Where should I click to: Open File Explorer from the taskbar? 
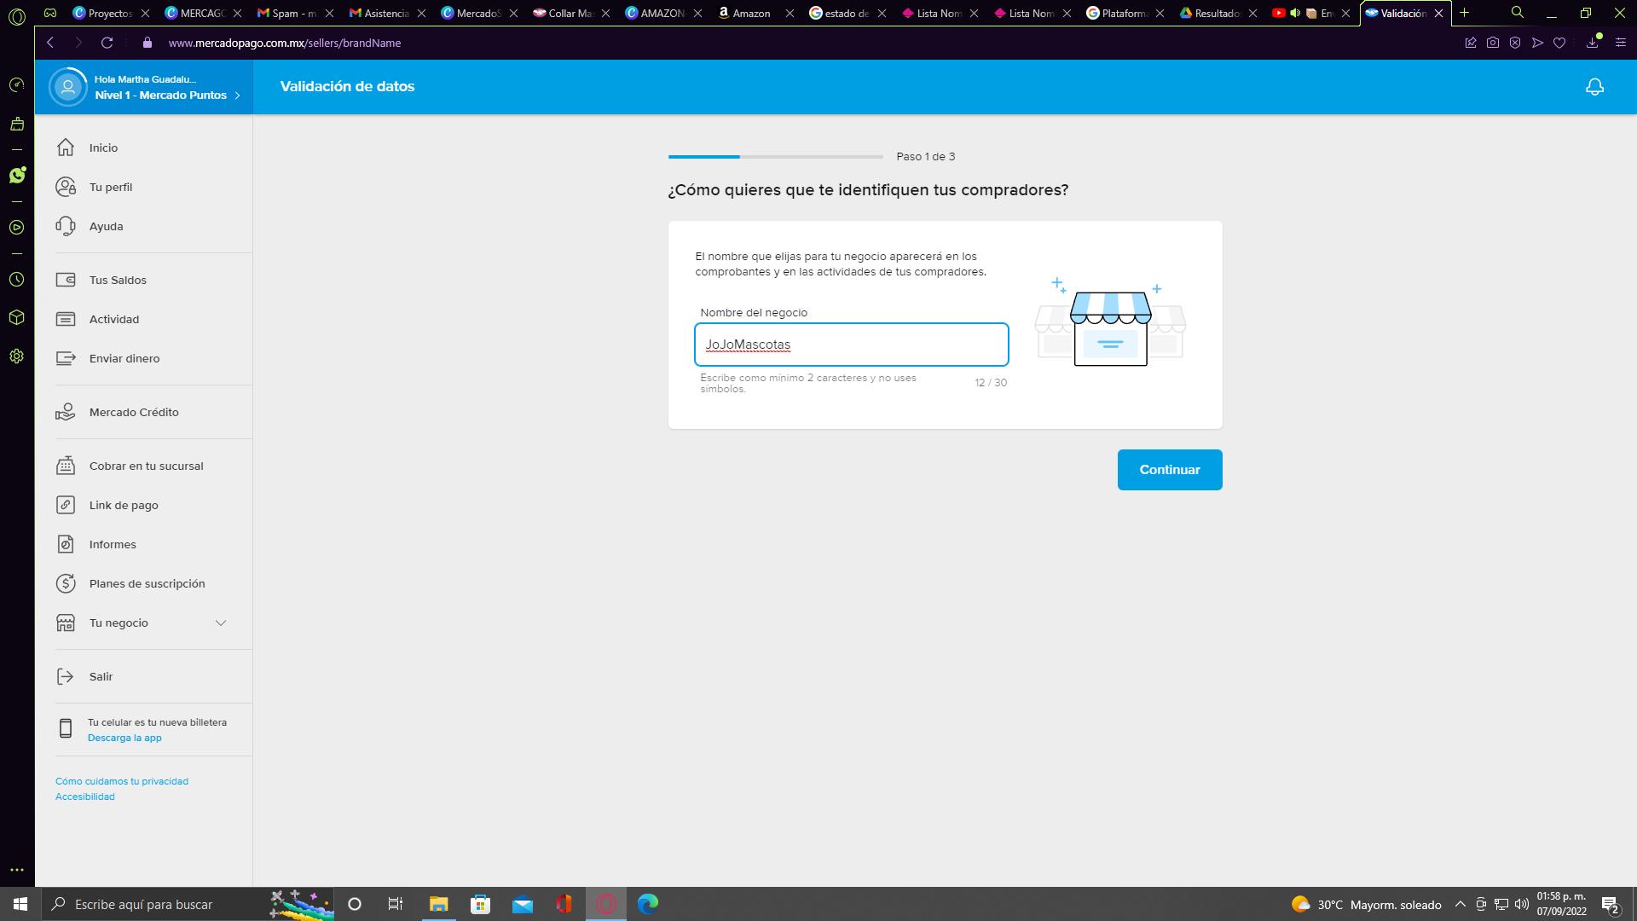point(438,904)
